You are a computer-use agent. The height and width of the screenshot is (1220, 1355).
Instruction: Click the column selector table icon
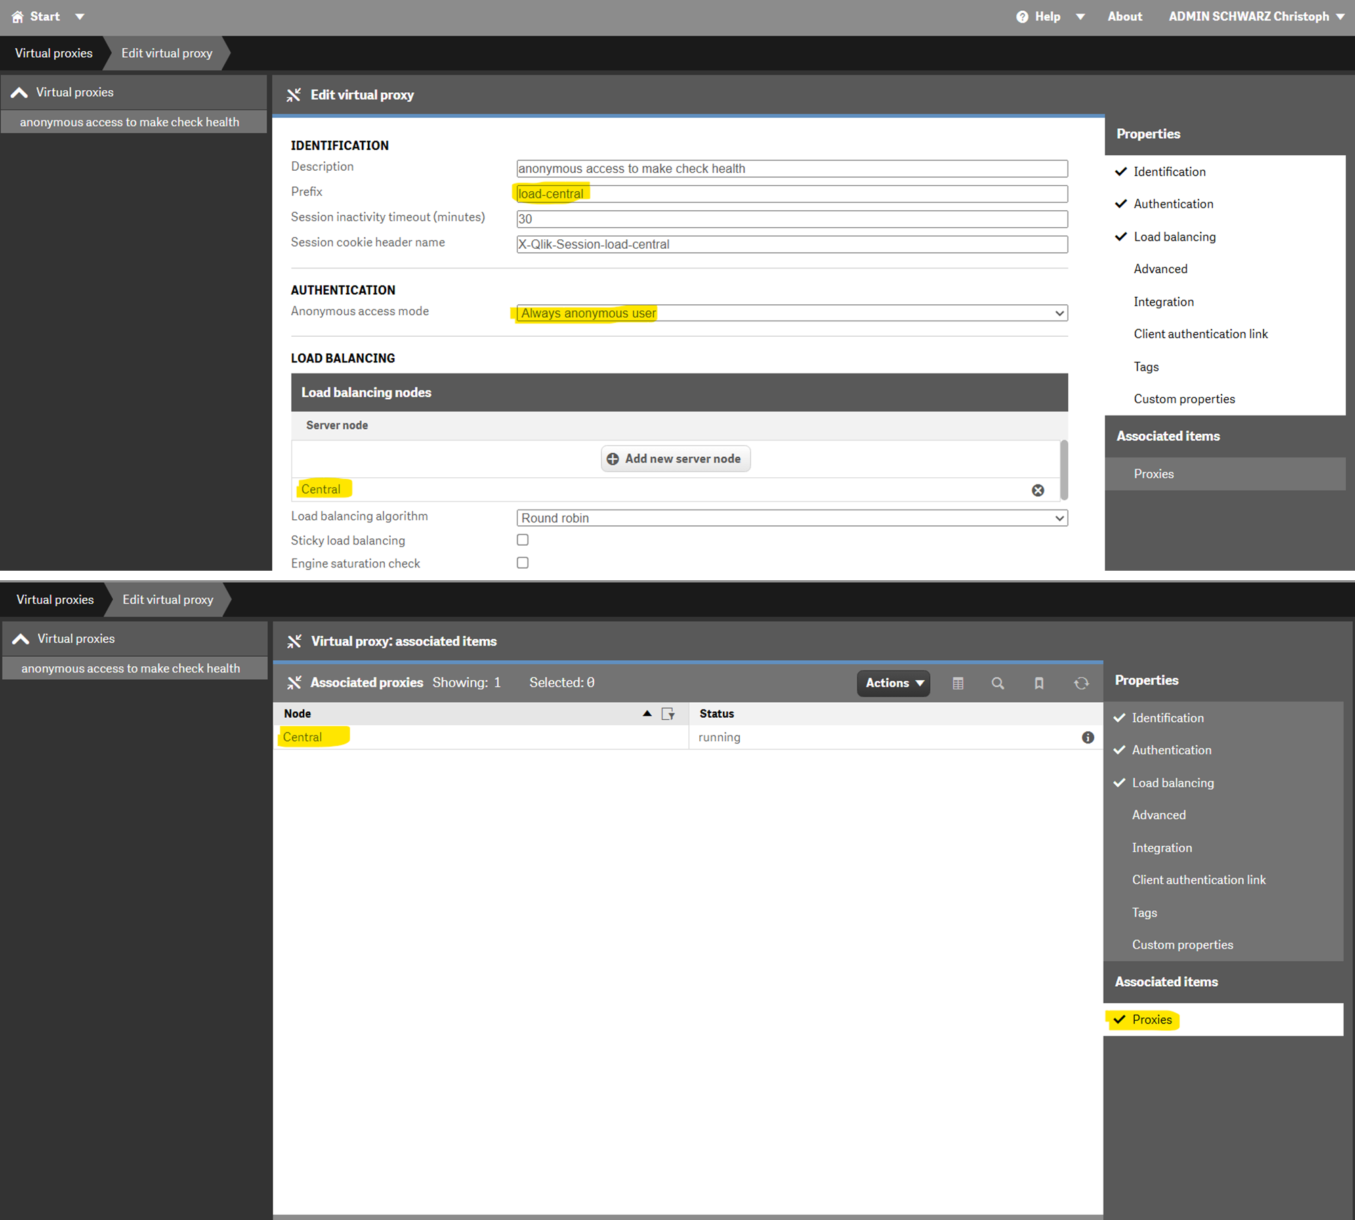click(957, 683)
